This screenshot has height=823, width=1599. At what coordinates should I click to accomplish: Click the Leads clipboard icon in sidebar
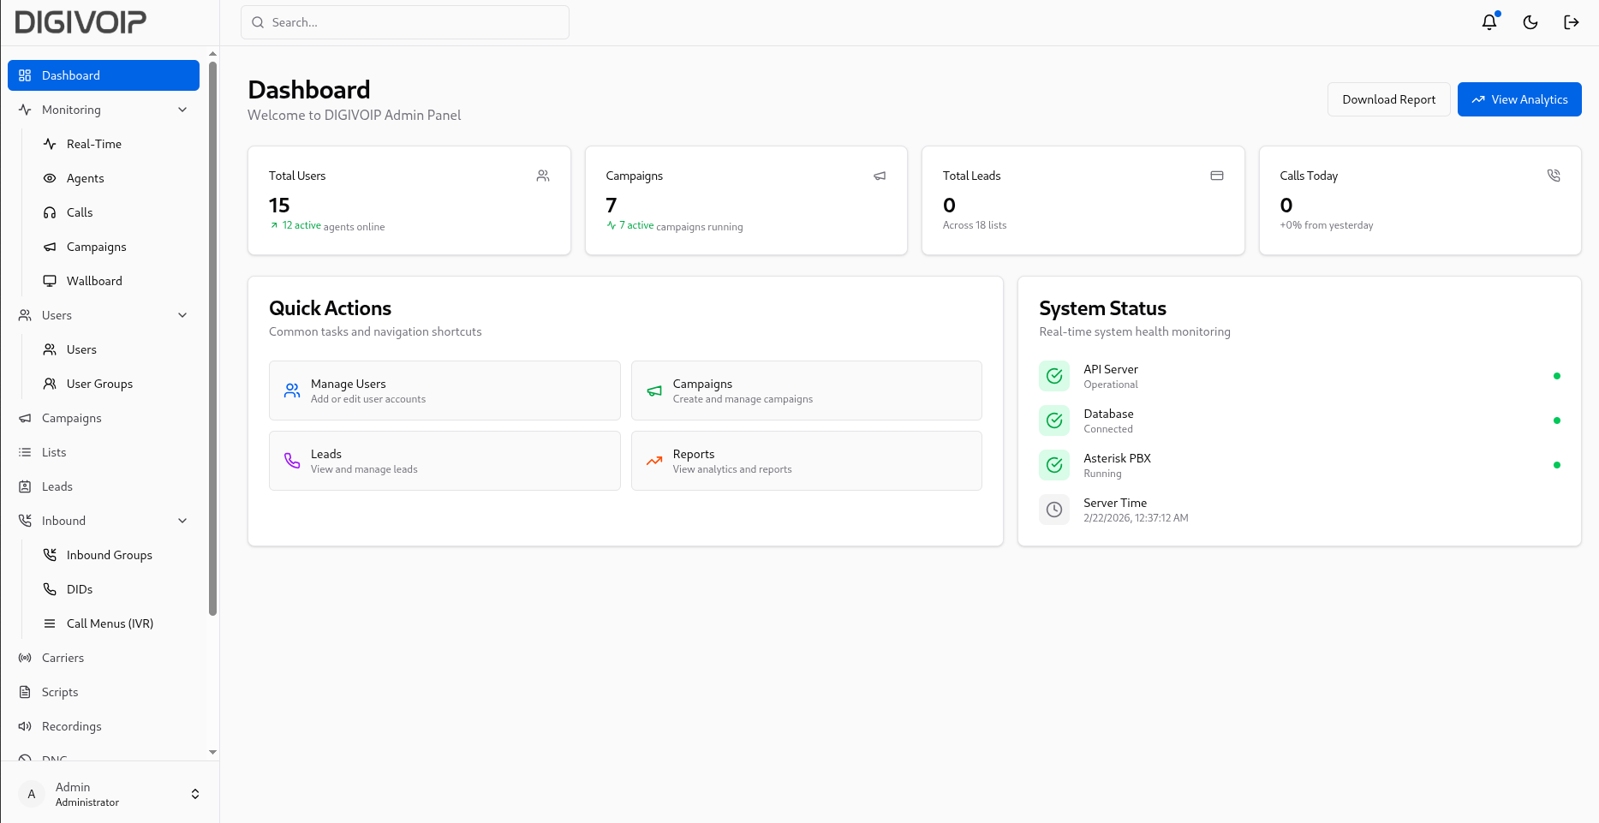pos(25,486)
